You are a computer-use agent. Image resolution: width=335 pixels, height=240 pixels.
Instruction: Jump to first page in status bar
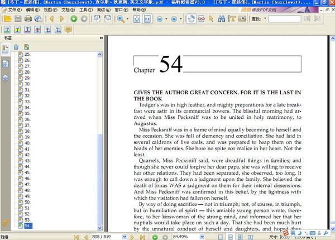coord(76,237)
